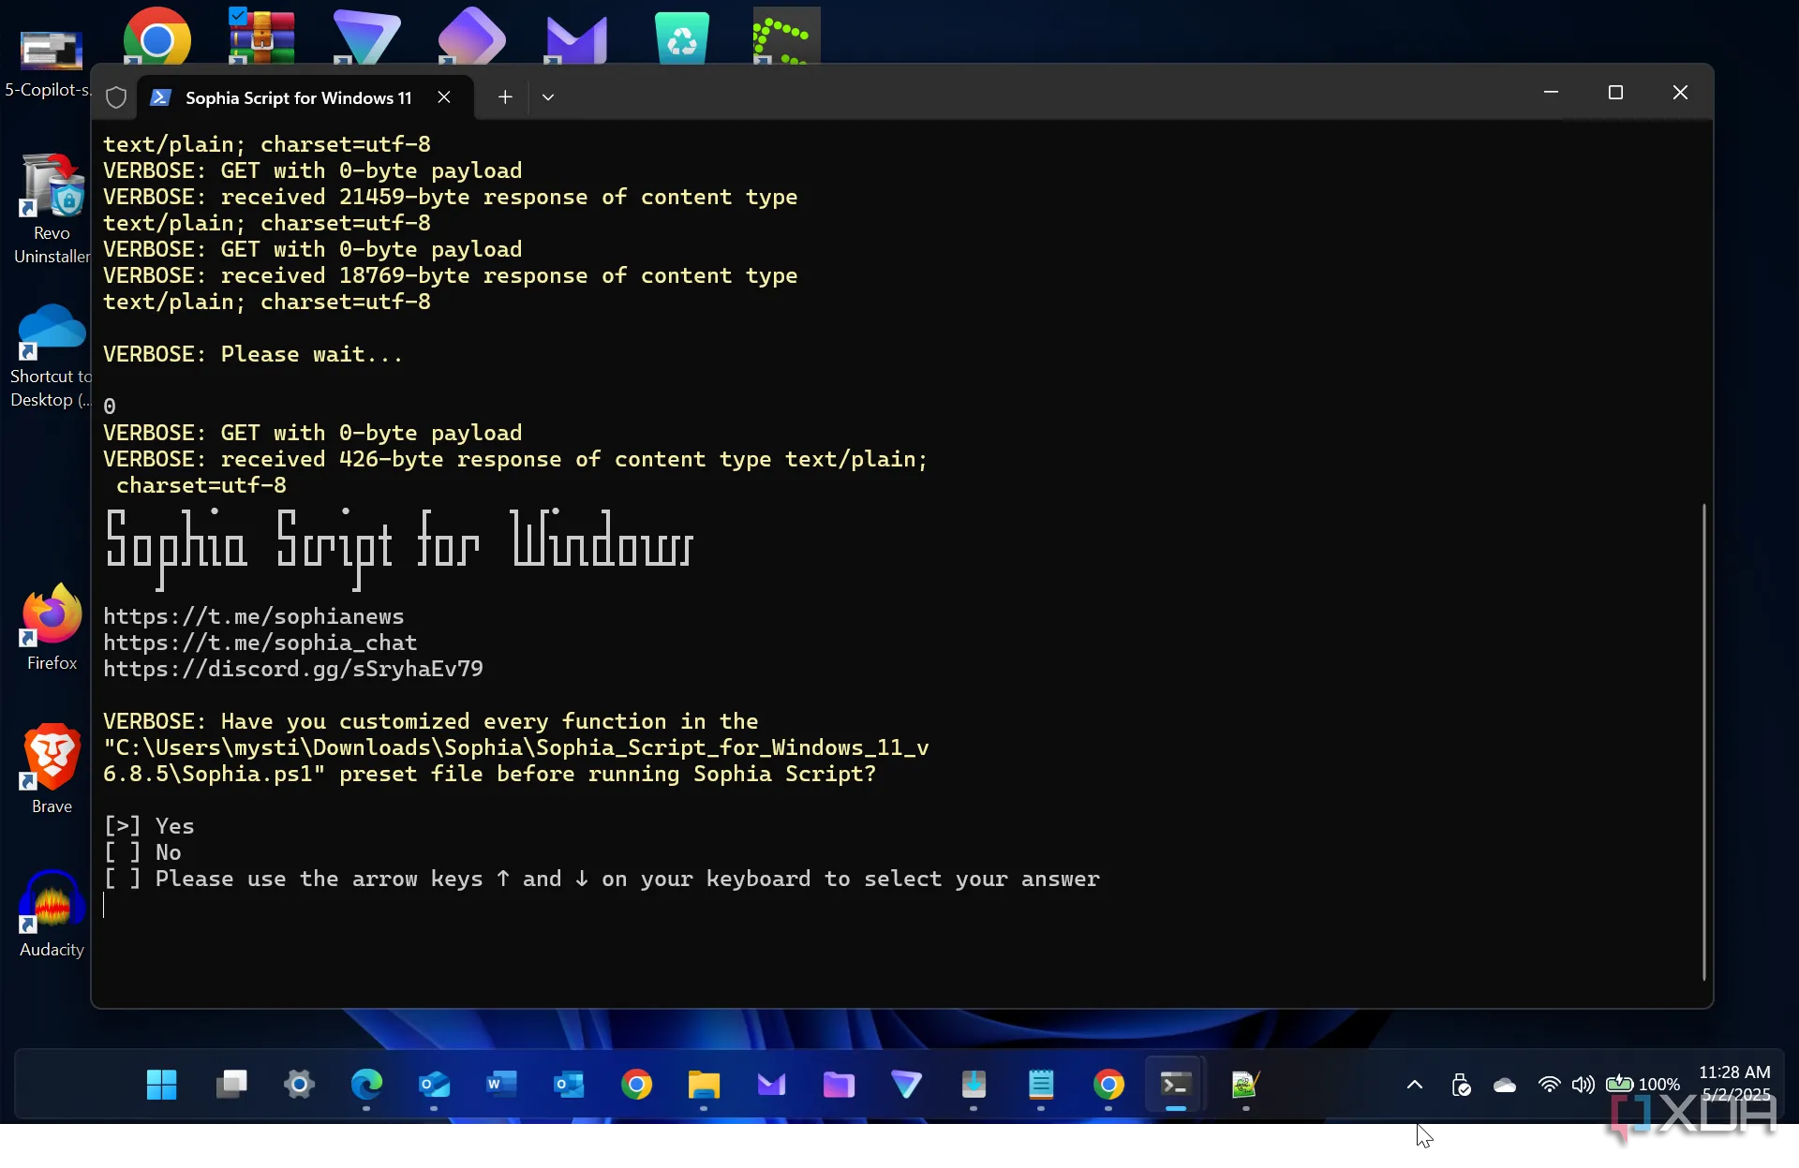The width and height of the screenshot is (1799, 1168).
Task: Select the Sophia Script for Windows 11 tab
Action: (x=298, y=97)
